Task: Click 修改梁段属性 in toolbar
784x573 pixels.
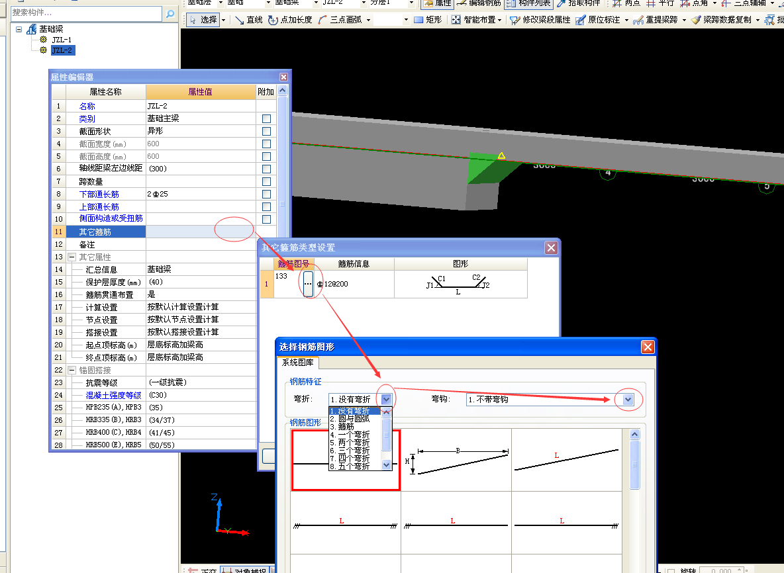Action: point(540,19)
